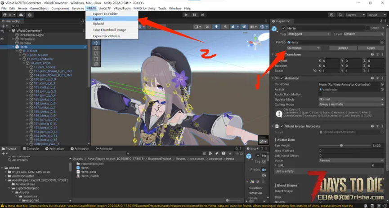Click the favorite star icon in Project
Image resolution: width=389 pixels, height=208 pixels.
click(x=230, y=154)
